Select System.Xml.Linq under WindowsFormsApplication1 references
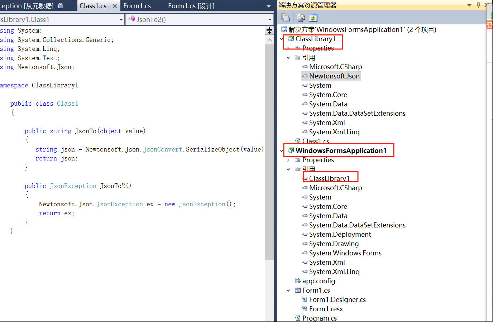 coord(334,271)
